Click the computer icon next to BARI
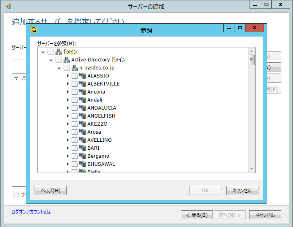 point(83,148)
